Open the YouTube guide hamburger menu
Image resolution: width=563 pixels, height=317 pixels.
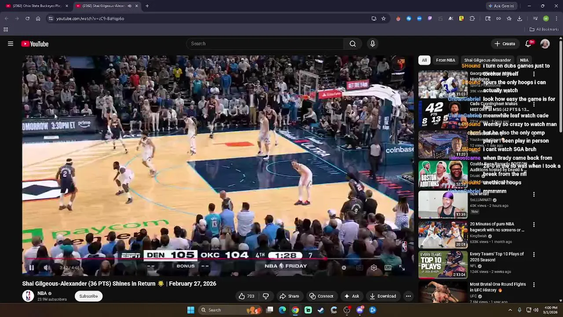(x=11, y=44)
